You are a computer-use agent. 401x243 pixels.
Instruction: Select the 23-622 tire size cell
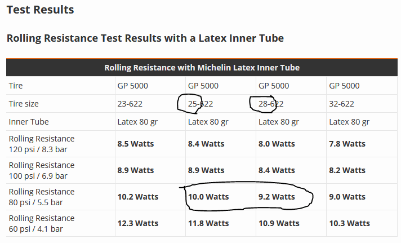[130, 104]
